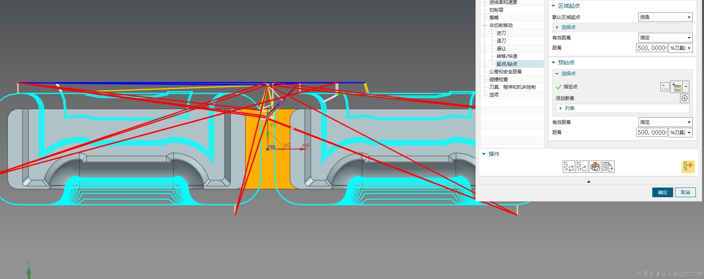Open the 有效距离 dropdown under 区域起点

[x=665, y=37]
